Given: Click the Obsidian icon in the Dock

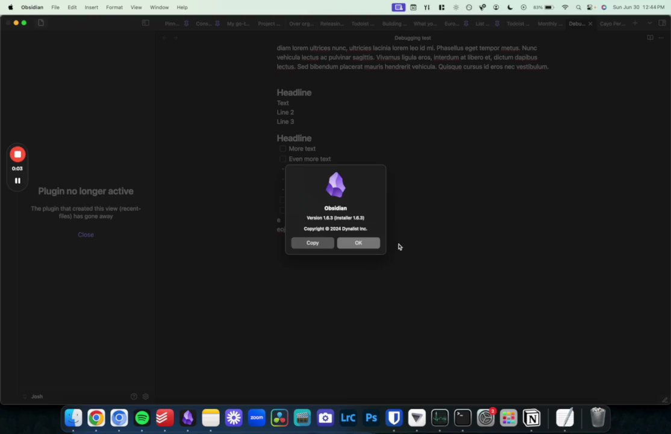Looking at the screenshot, I should pos(188,418).
